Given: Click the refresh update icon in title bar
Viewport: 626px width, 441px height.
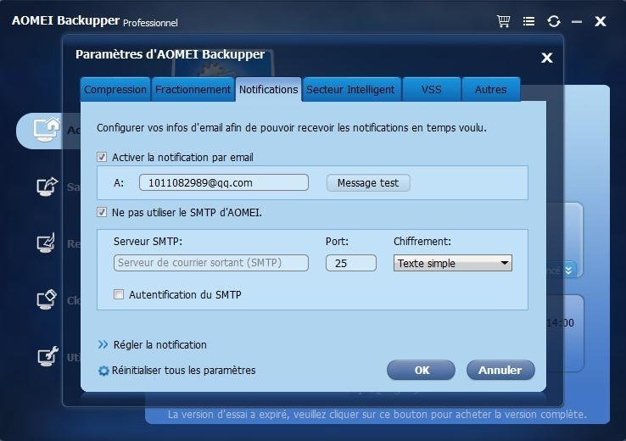Looking at the screenshot, I should pos(554,21).
